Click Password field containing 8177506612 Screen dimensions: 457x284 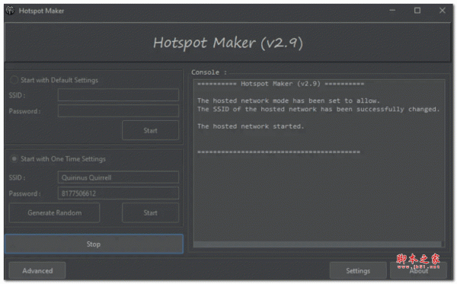point(118,193)
